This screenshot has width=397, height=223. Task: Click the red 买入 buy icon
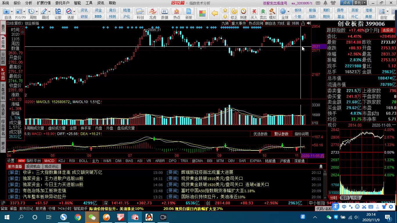coord(254,12)
